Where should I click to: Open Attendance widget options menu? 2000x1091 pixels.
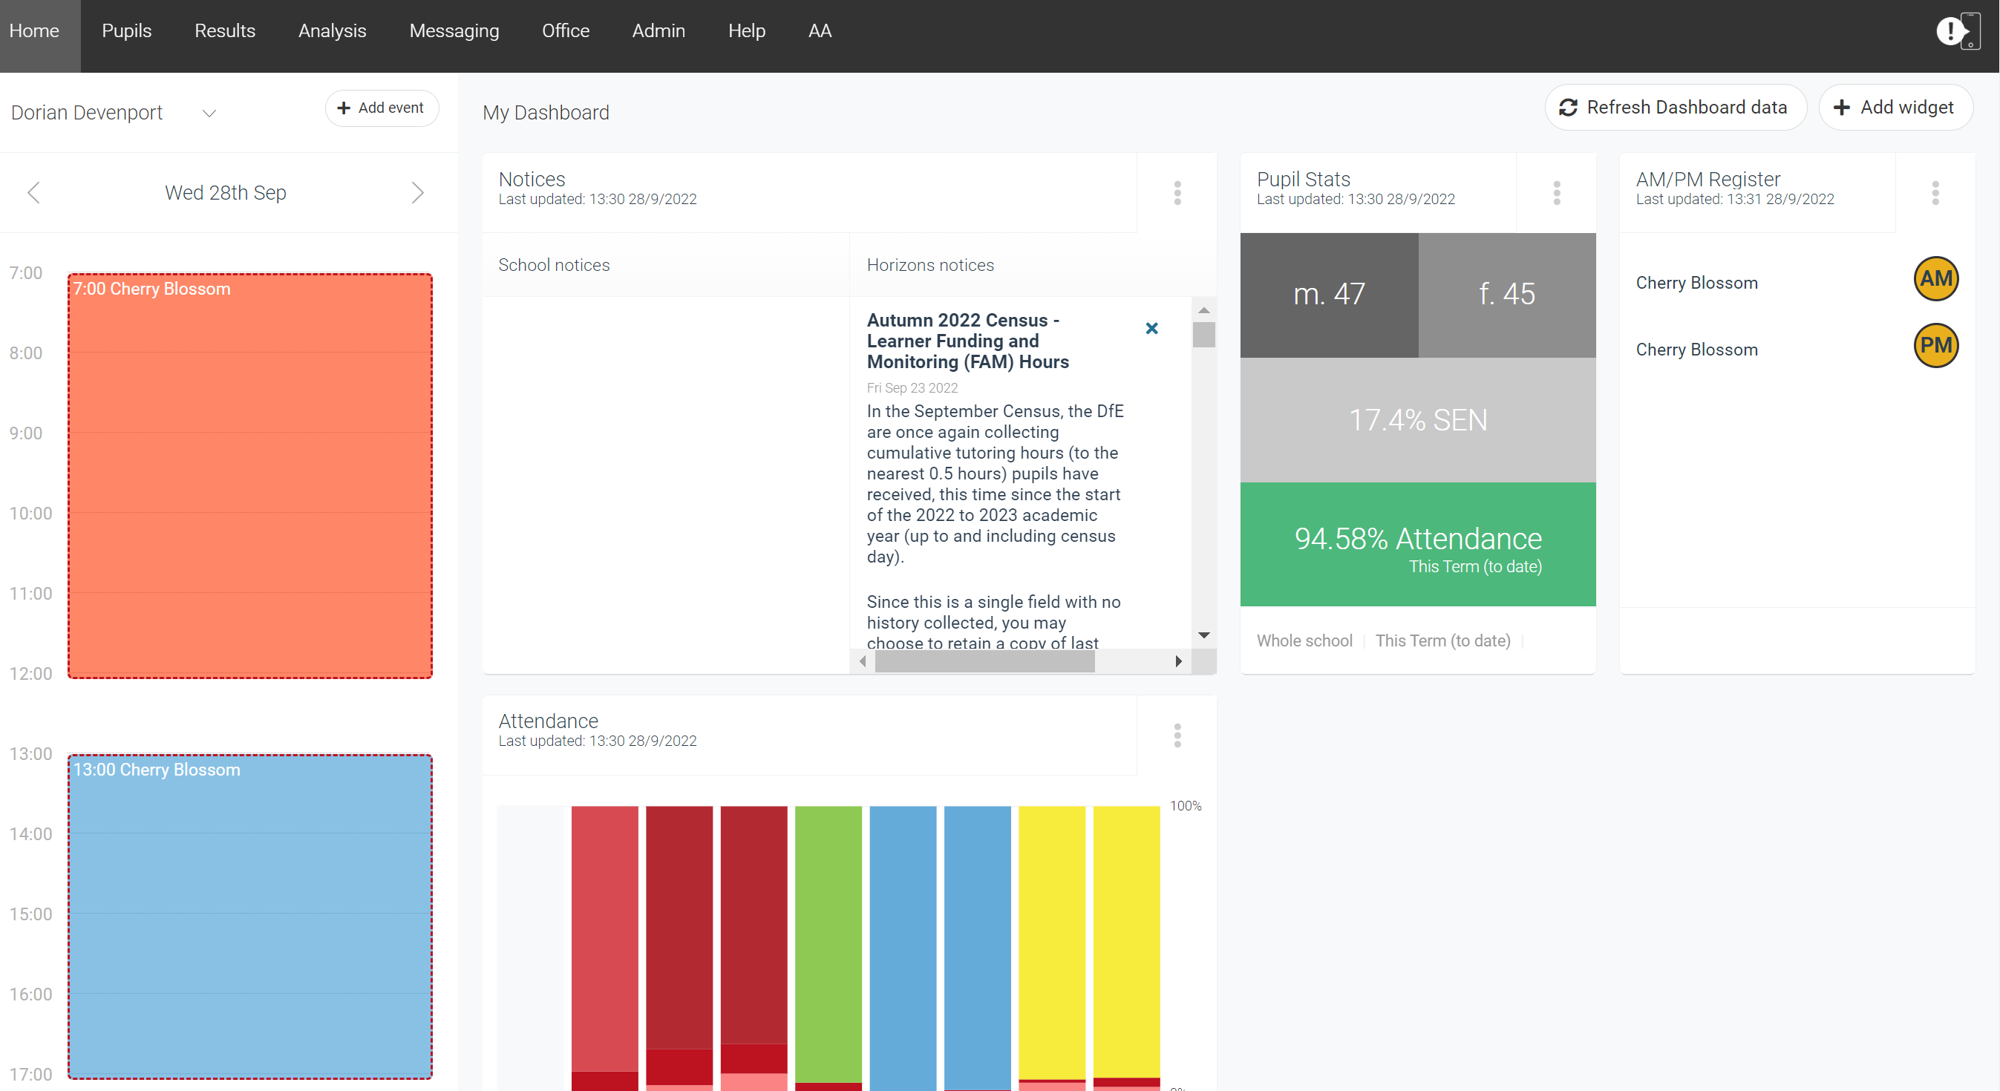pos(1177,735)
